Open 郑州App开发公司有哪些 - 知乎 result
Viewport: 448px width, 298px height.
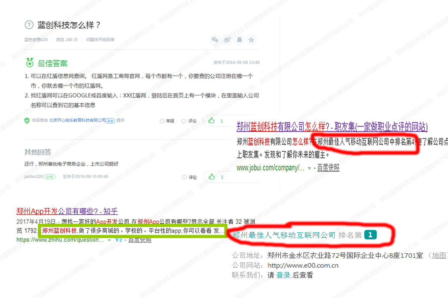point(67,211)
